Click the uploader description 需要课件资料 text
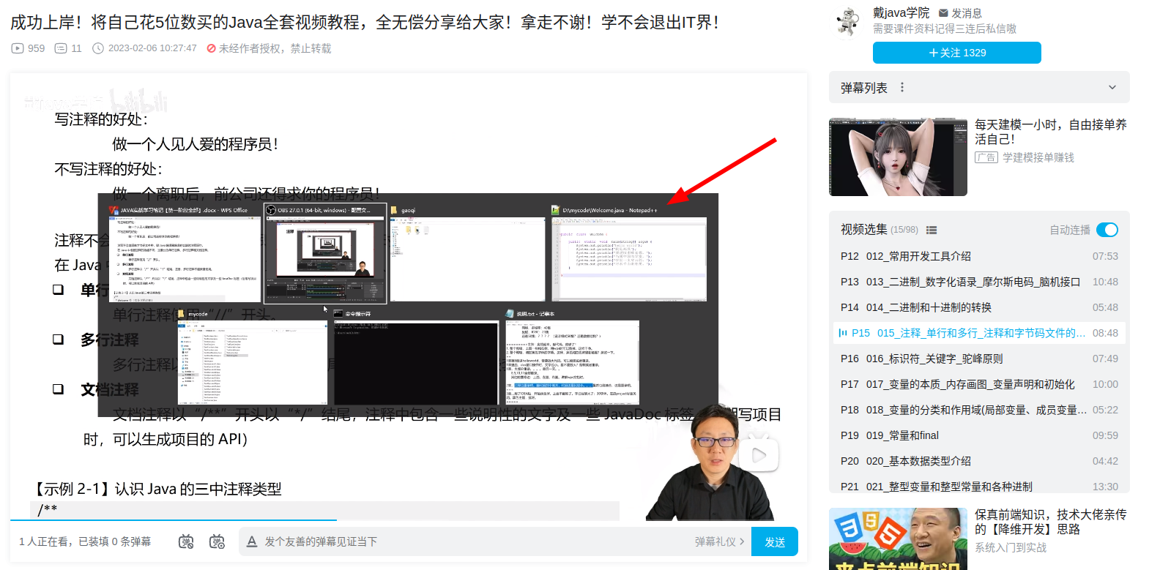 click(x=945, y=29)
